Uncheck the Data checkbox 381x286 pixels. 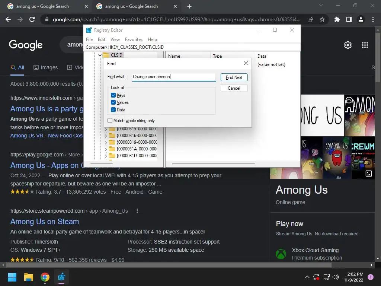point(113,110)
